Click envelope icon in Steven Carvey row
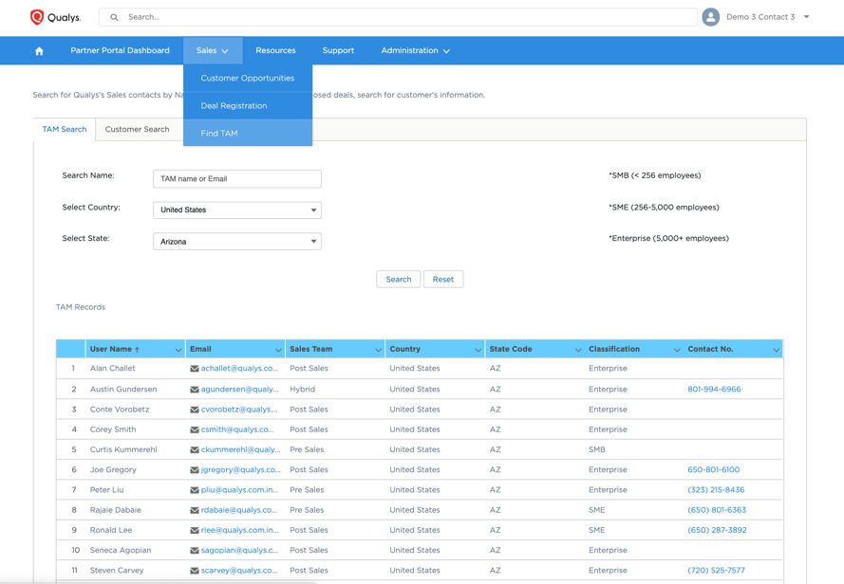844x584 pixels. (195, 571)
